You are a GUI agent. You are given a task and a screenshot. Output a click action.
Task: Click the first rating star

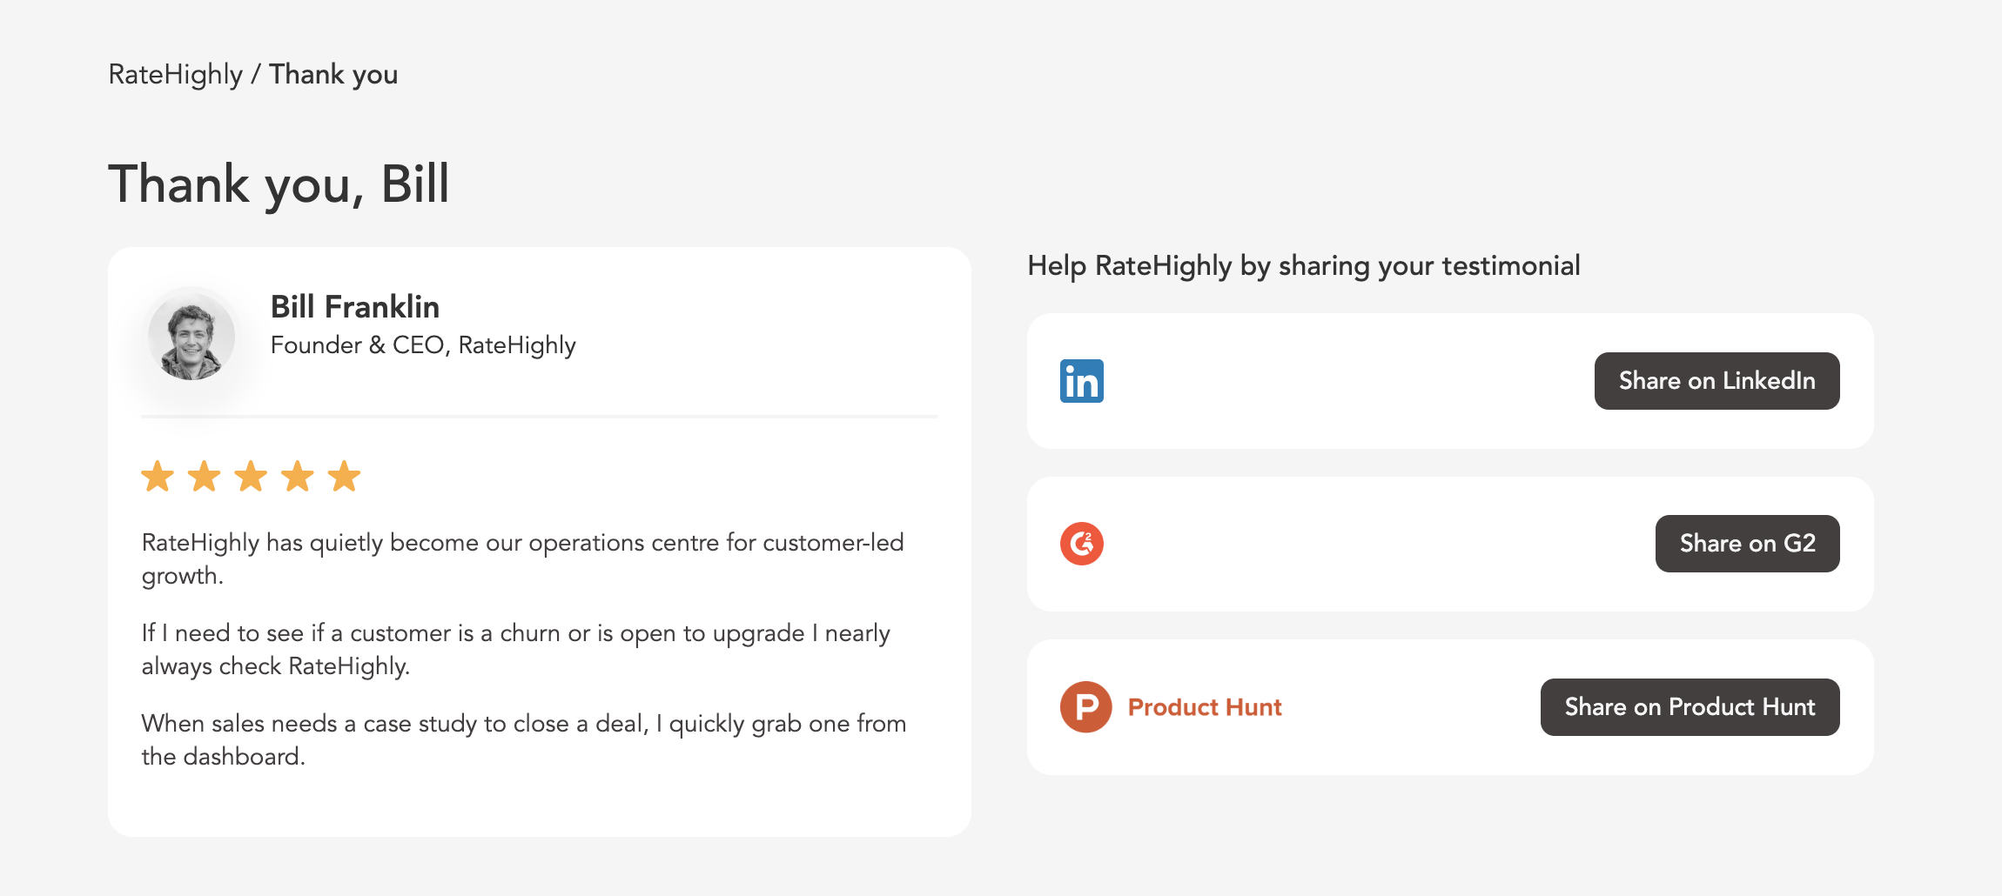(158, 477)
